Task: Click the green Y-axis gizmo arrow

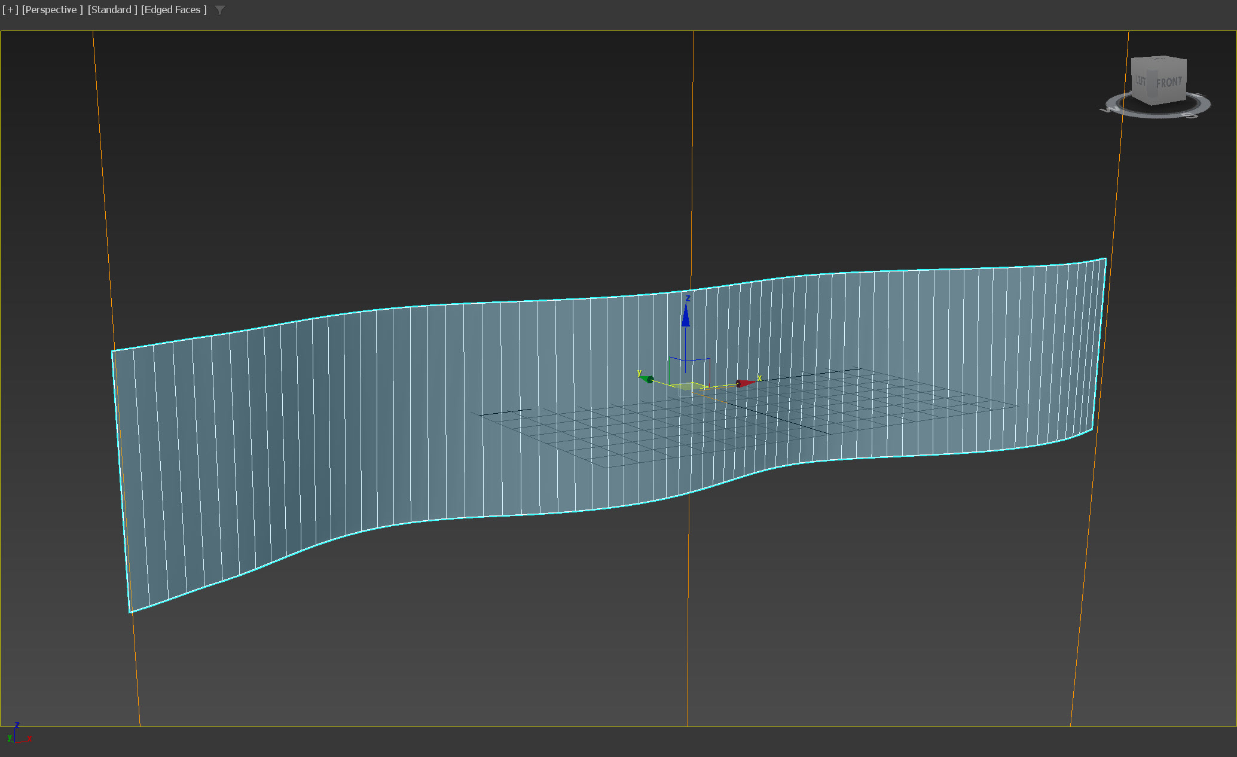Action: point(647,378)
